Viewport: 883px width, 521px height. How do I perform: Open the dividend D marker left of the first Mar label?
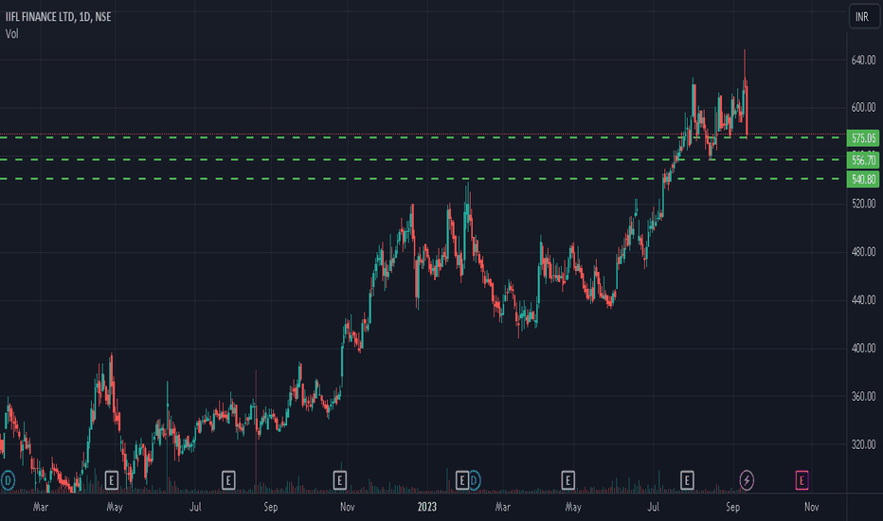[x=8, y=480]
